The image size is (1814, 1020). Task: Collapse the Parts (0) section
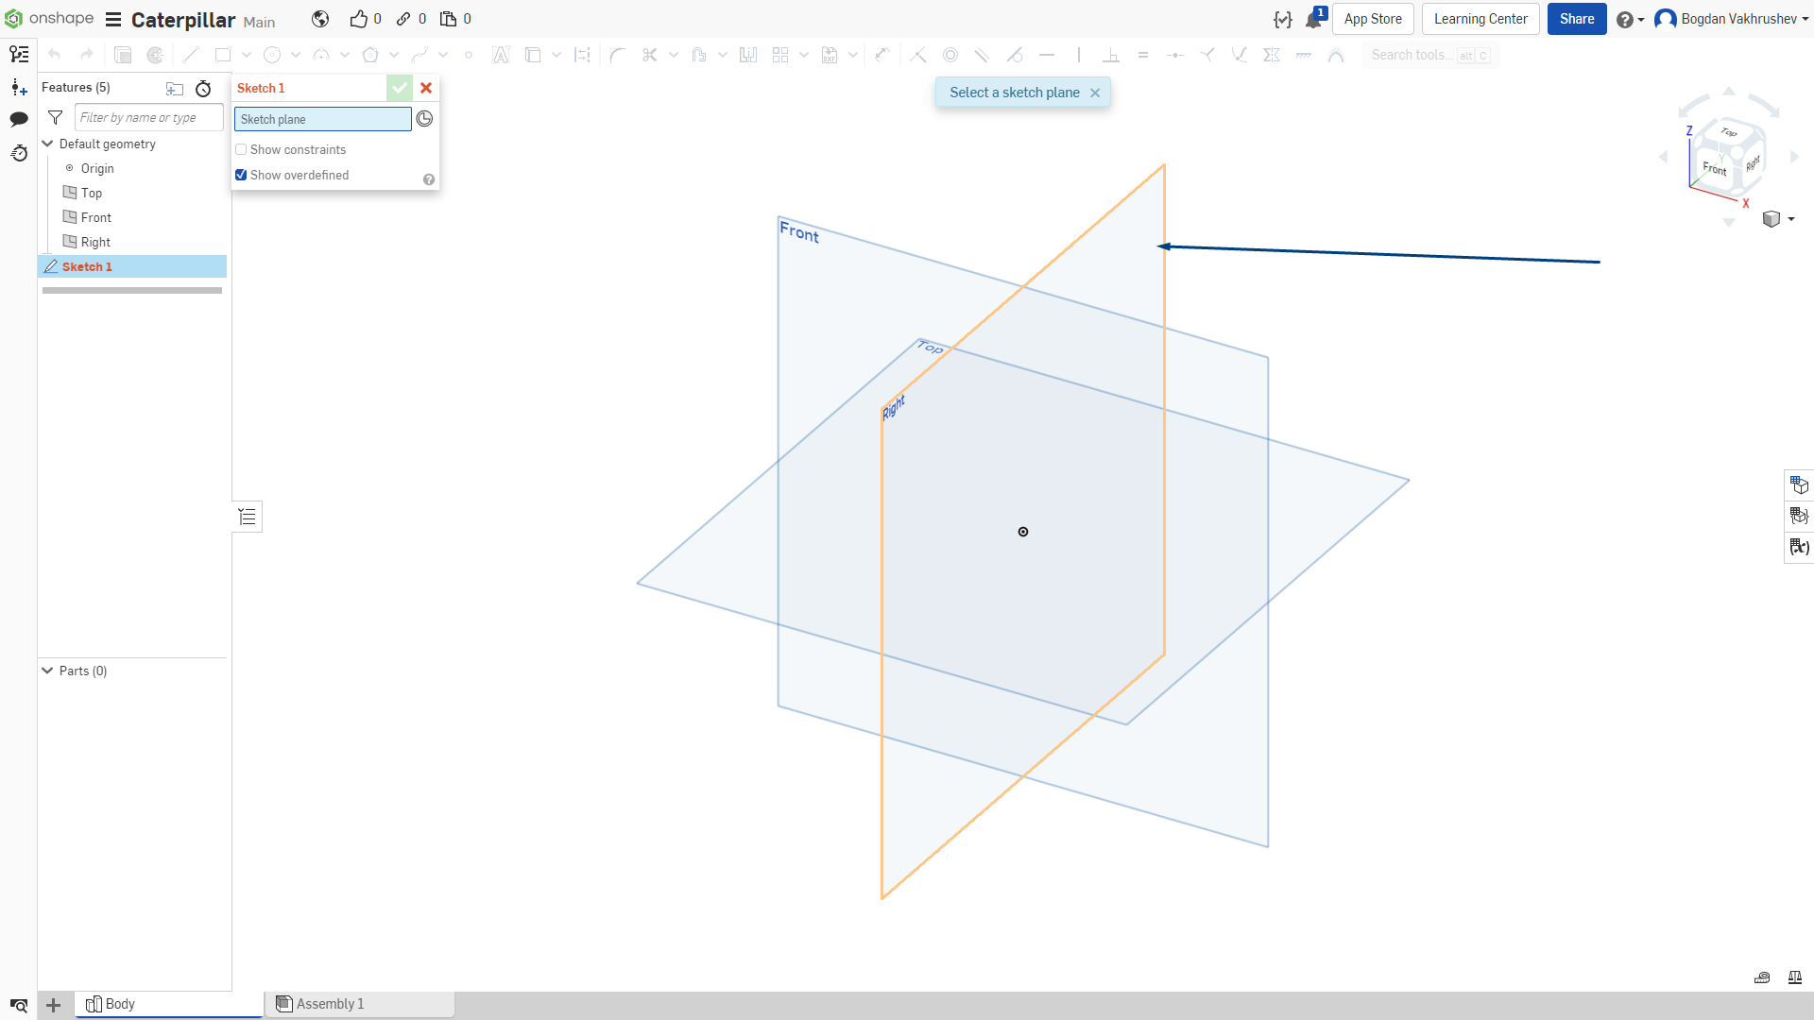[x=47, y=671]
